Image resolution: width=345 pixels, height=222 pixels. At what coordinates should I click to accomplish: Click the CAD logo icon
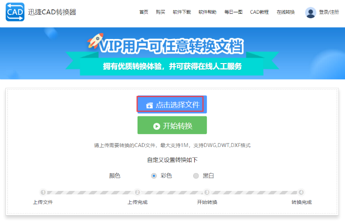coord(15,12)
